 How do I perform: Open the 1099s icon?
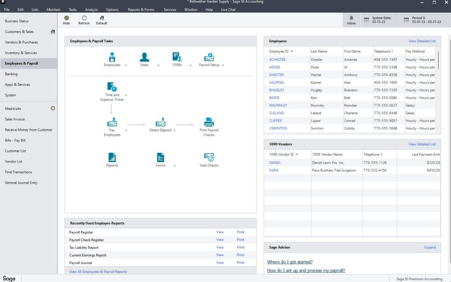[x=177, y=57]
